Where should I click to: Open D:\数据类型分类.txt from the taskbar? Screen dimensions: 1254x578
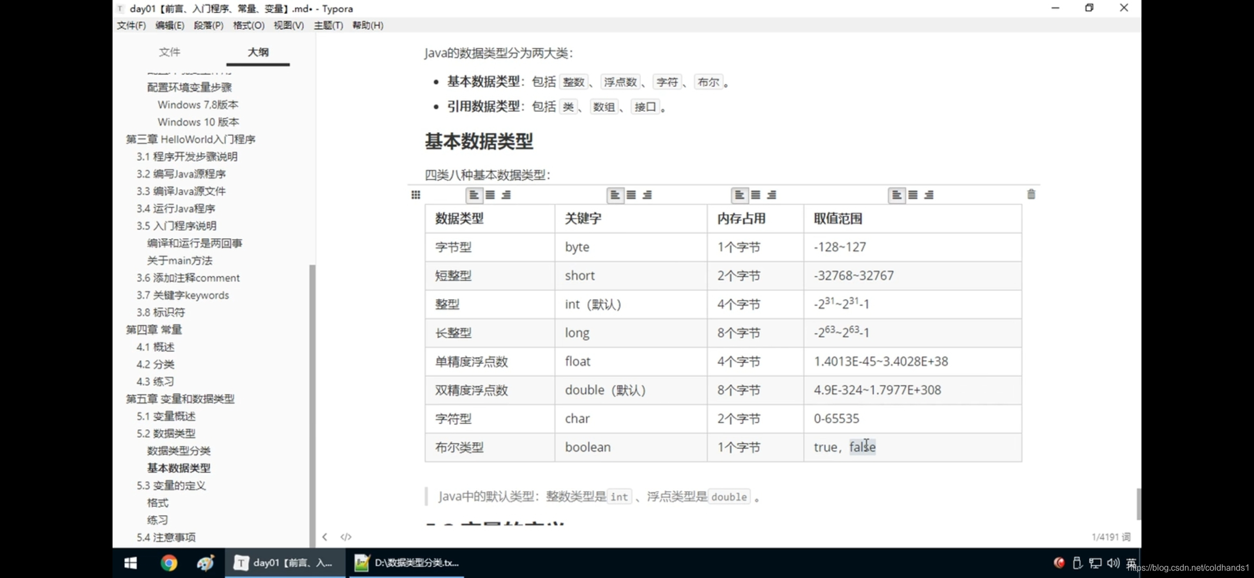tap(406, 562)
